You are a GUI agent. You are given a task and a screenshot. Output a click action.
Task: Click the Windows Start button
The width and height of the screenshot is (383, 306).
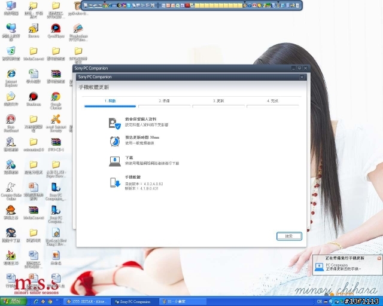point(13,302)
